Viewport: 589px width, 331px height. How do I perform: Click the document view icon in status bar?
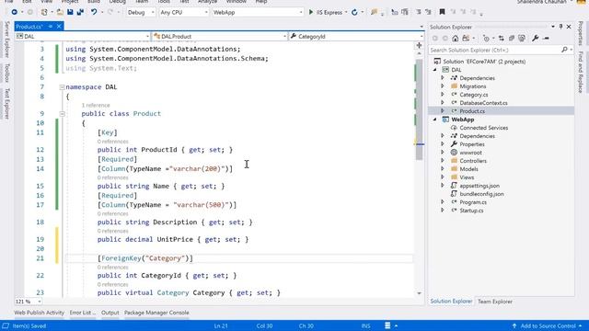387,325
